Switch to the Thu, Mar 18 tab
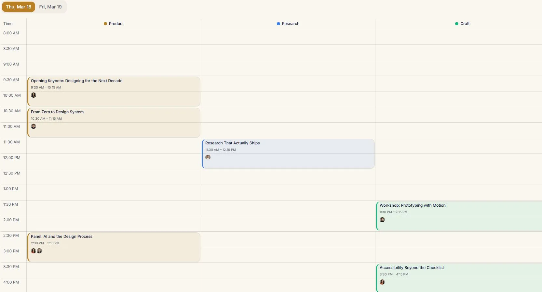 point(19,7)
